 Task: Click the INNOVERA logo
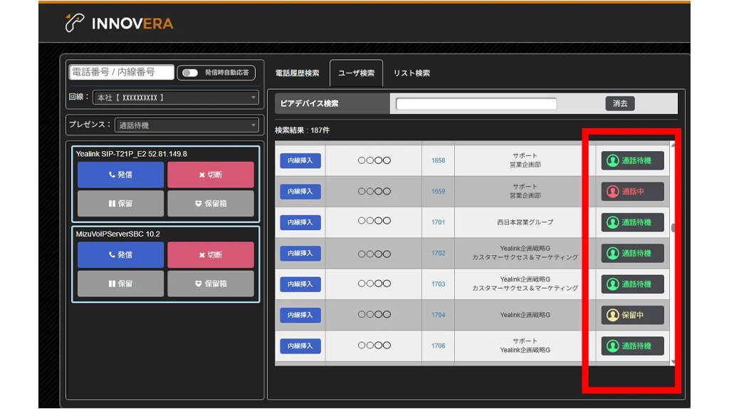pyautogui.click(x=119, y=23)
